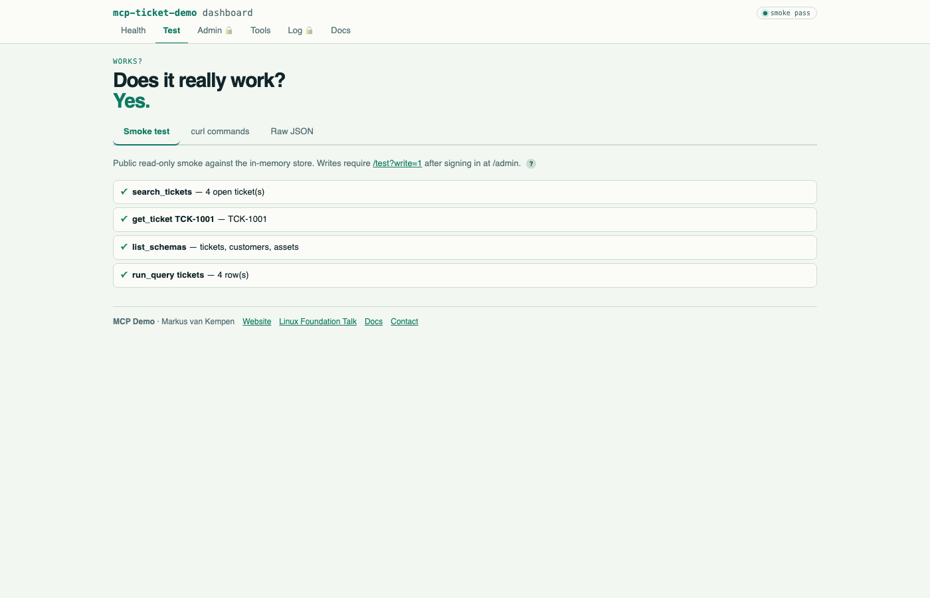Open the Admin nav tab

215,31
